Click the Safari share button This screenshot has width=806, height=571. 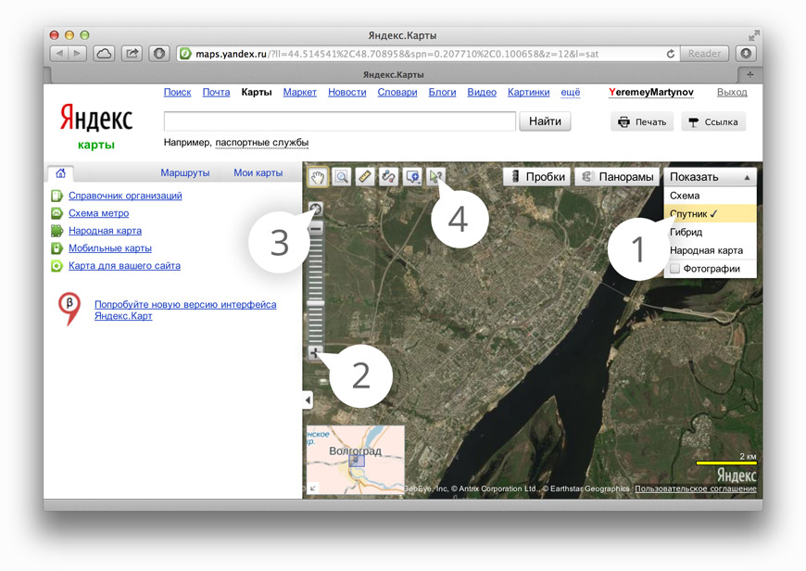132,54
